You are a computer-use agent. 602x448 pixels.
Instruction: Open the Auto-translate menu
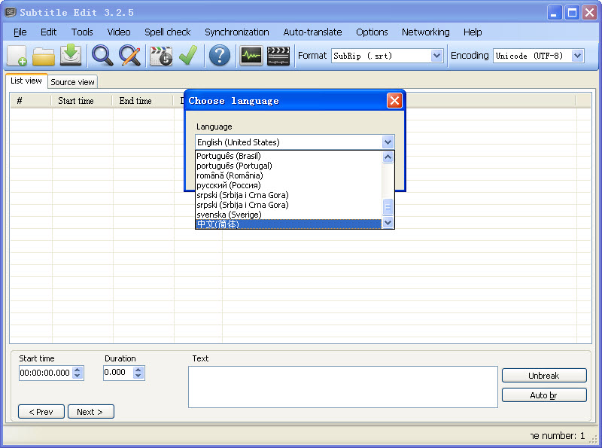tap(312, 32)
